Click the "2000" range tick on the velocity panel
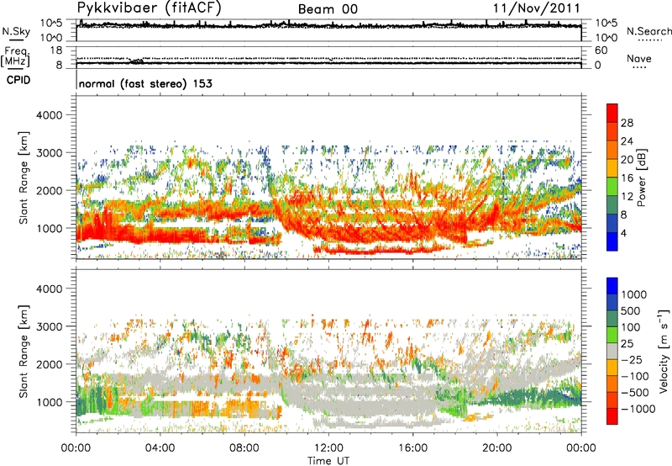 50,364
